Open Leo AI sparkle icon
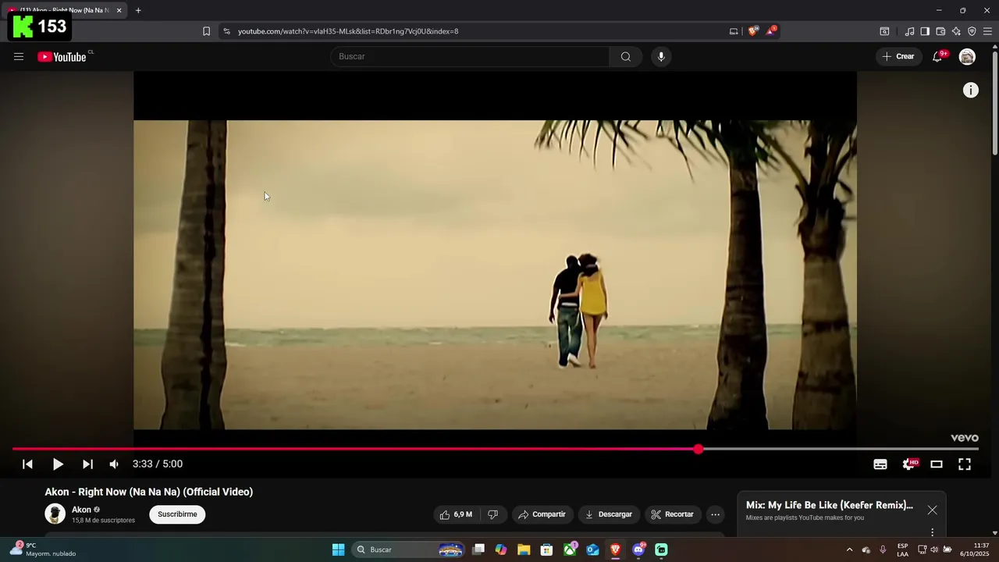This screenshot has height=562, width=999. point(956,31)
